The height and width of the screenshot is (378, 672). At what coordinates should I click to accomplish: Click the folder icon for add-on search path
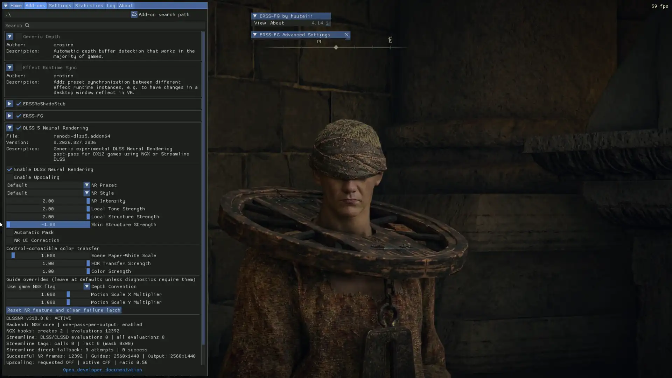pyautogui.click(x=134, y=14)
